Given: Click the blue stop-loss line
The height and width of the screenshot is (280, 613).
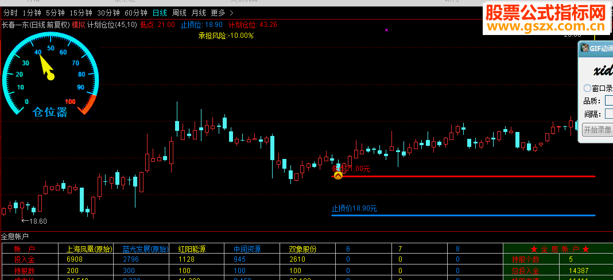Looking at the screenshot, I should [x=463, y=216].
